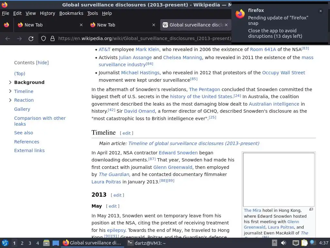Viewport: 330px width, 248px height.
Task: Open The Mira link in image caption
Action: 252,210
